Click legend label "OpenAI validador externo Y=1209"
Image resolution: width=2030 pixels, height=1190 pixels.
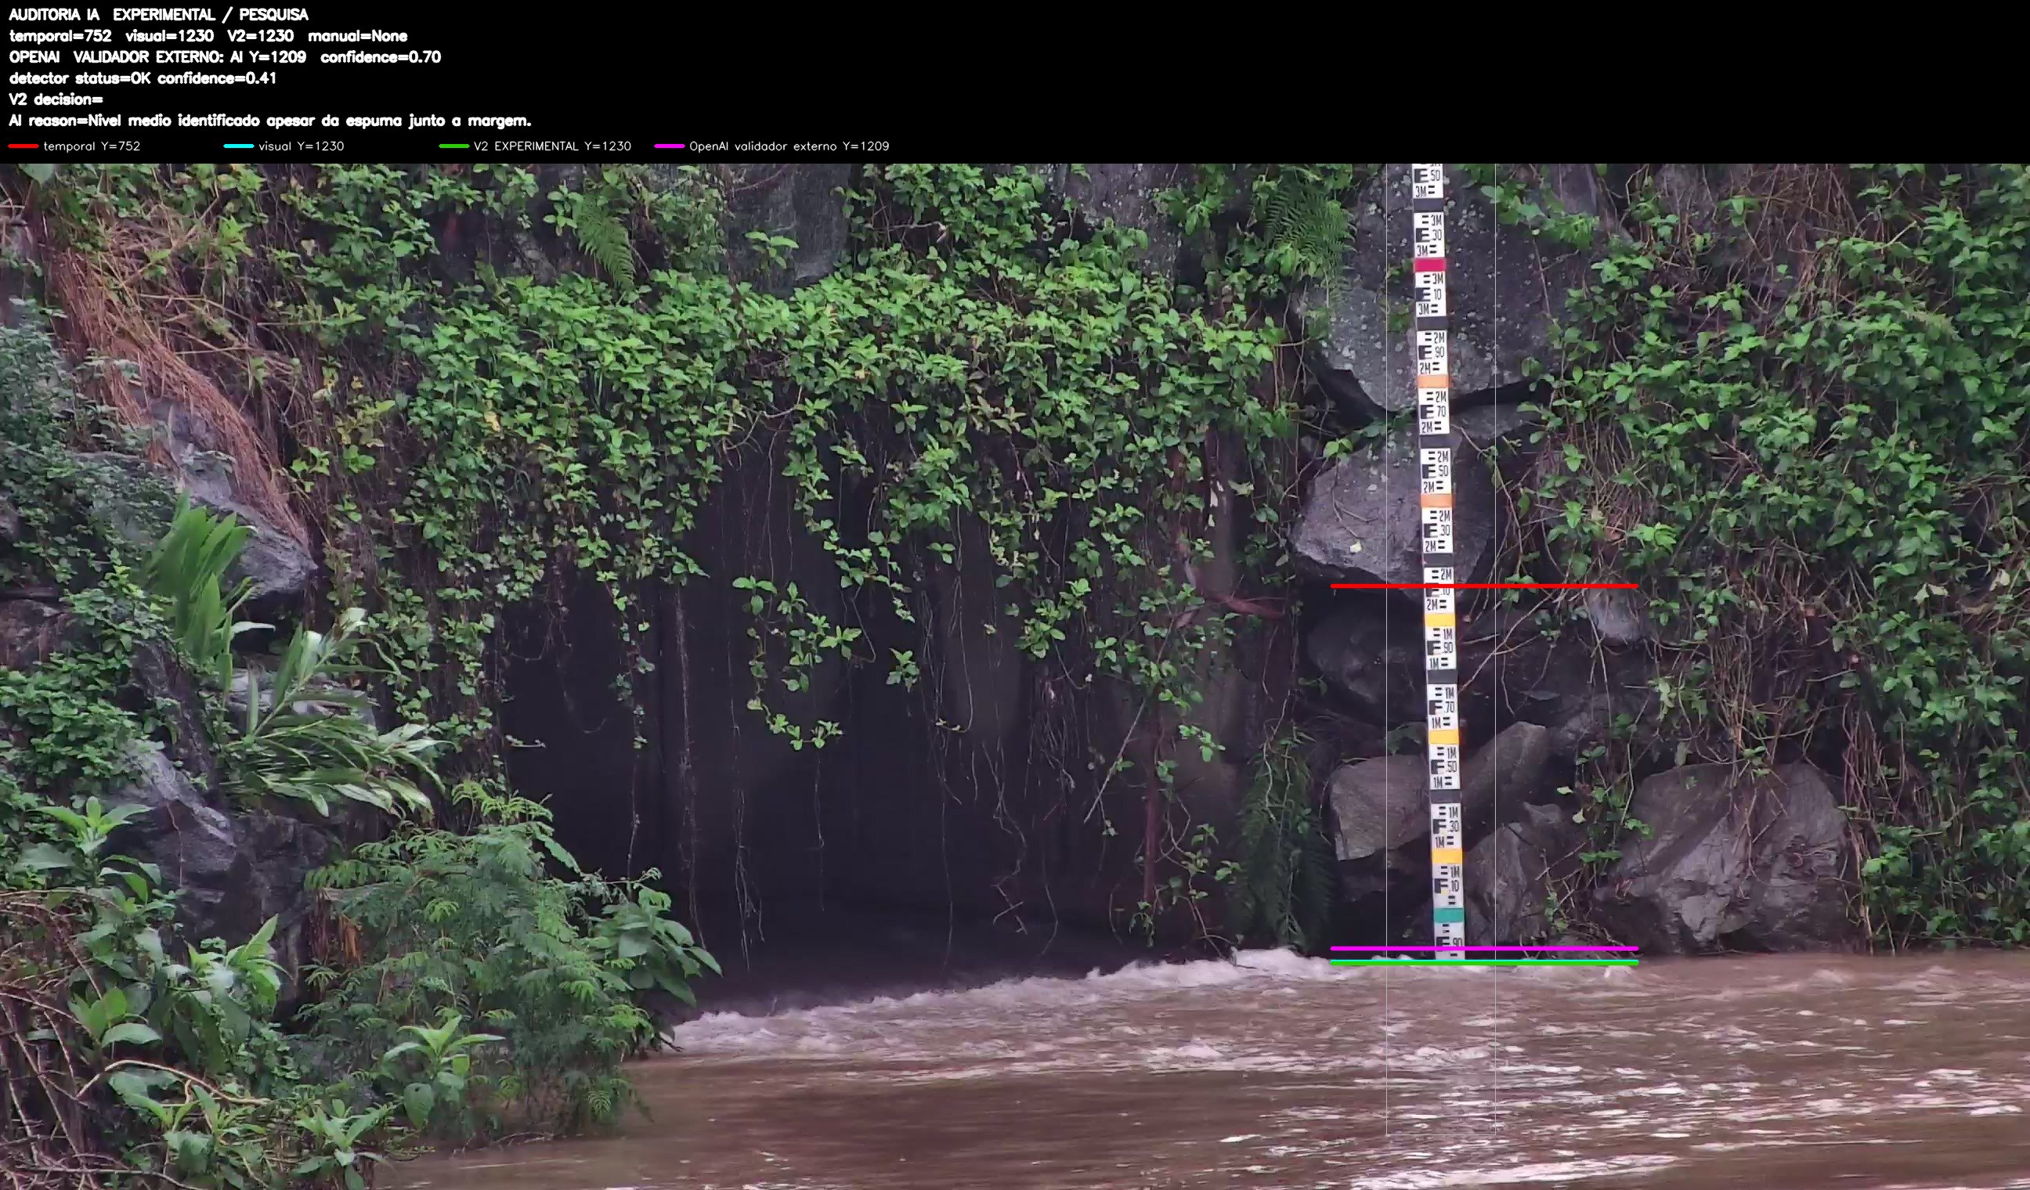coord(789,146)
